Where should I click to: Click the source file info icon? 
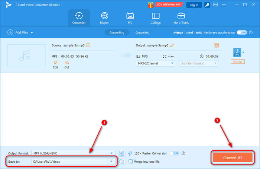pos(88,45)
